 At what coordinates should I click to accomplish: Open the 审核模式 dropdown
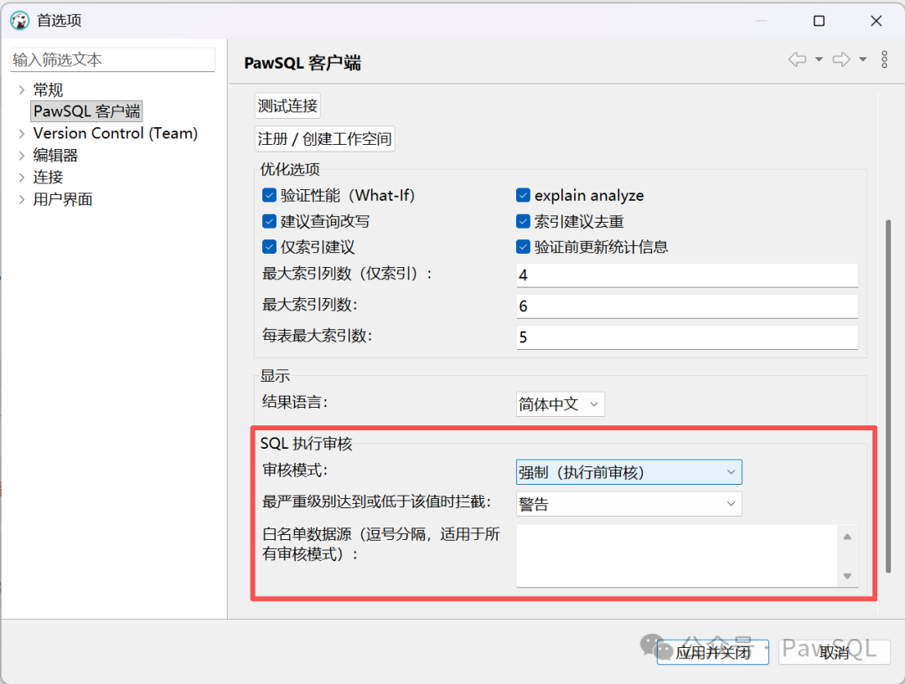pyautogui.click(x=628, y=472)
